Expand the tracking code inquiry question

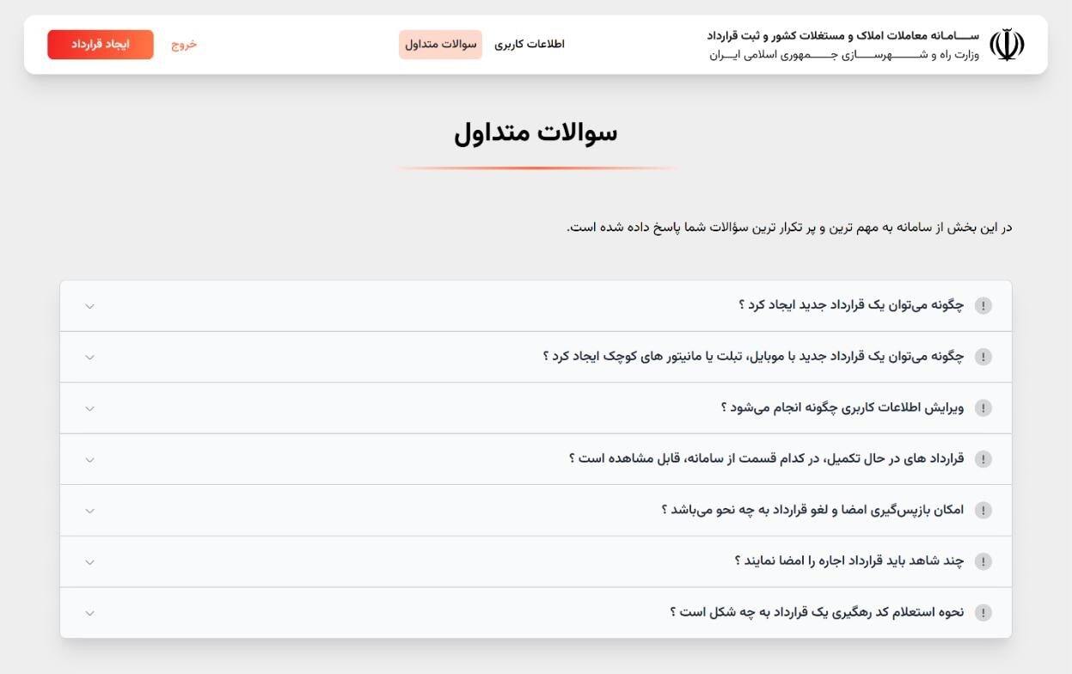[x=89, y=612]
